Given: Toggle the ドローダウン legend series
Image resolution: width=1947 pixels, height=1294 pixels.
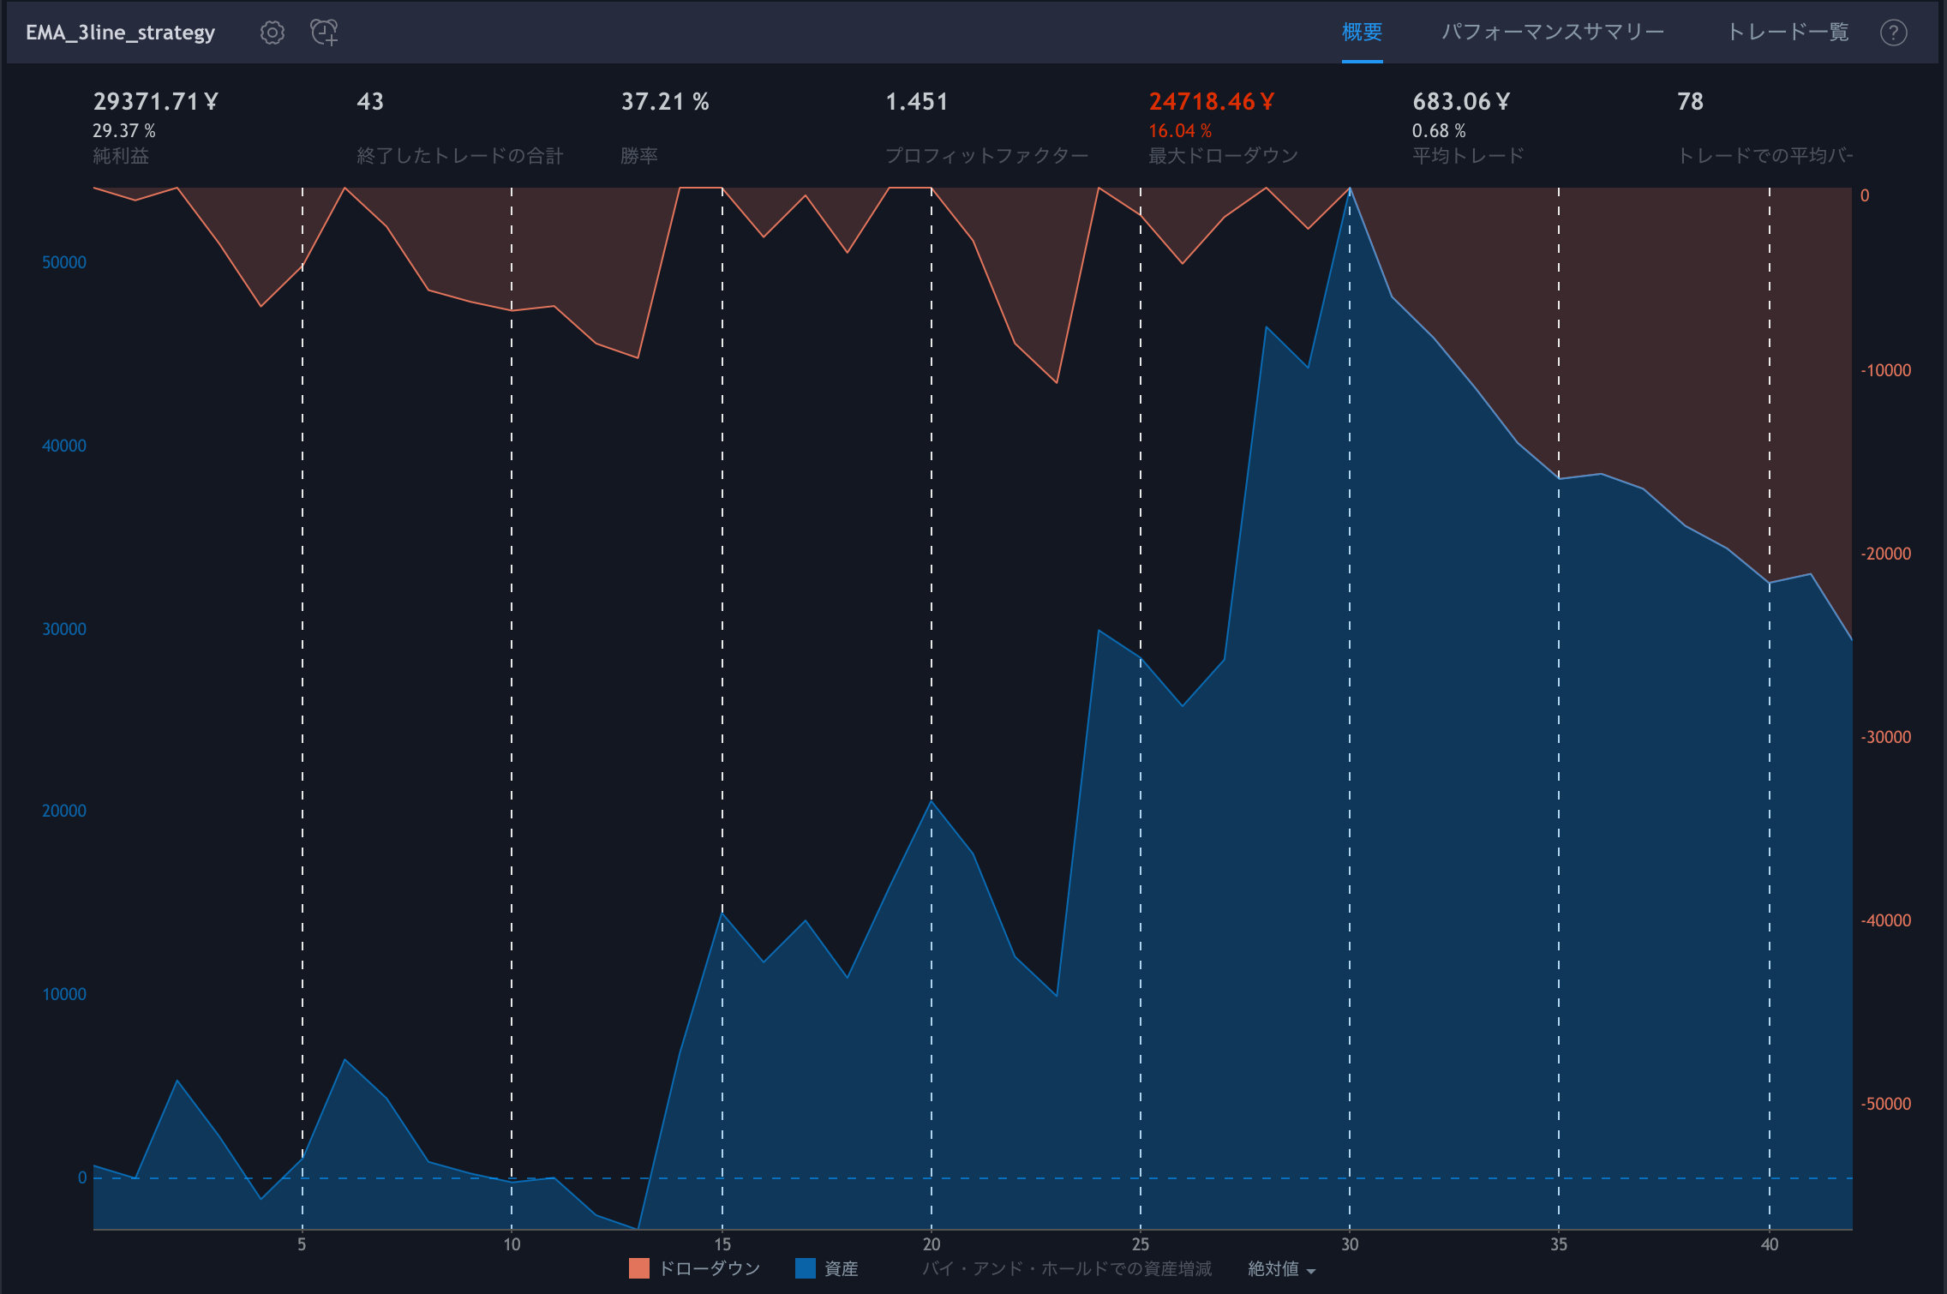Looking at the screenshot, I should (x=708, y=1268).
